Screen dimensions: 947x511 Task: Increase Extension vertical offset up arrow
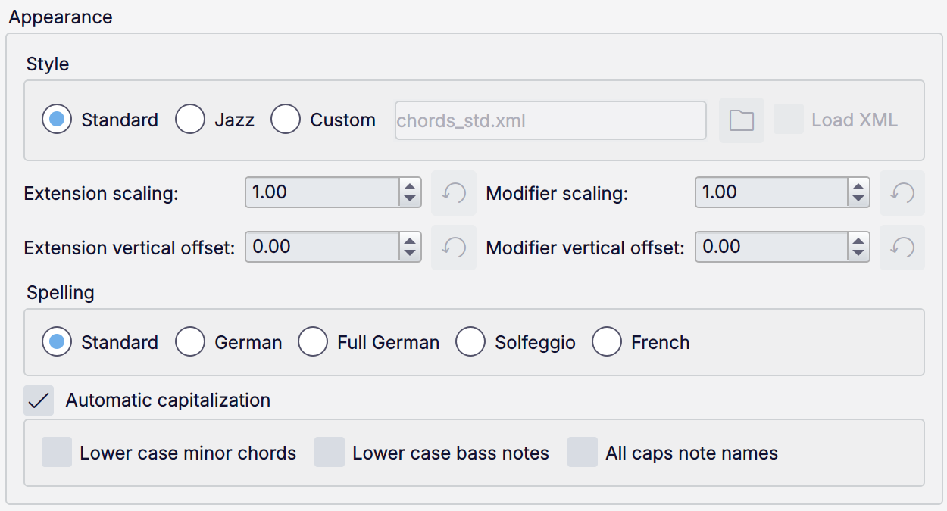(x=410, y=241)
